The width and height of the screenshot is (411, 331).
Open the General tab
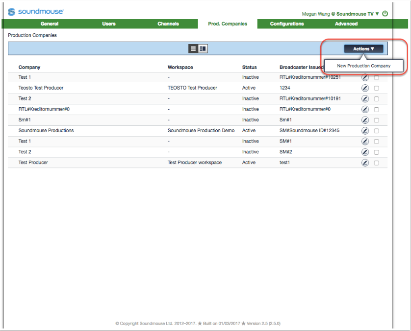tap(50, 24)
